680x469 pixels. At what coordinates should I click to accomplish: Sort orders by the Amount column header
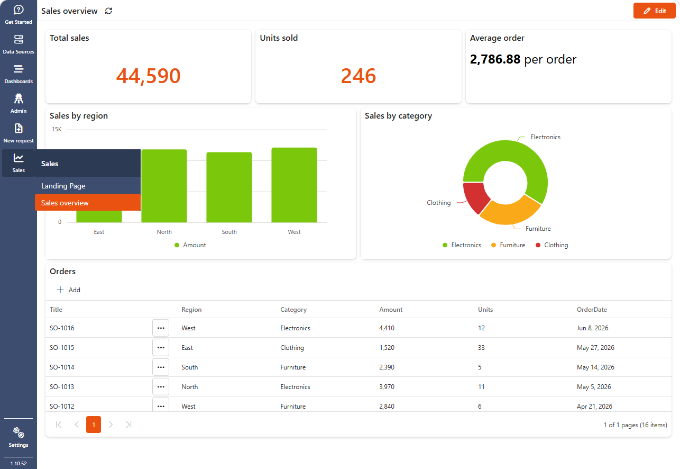391,310
